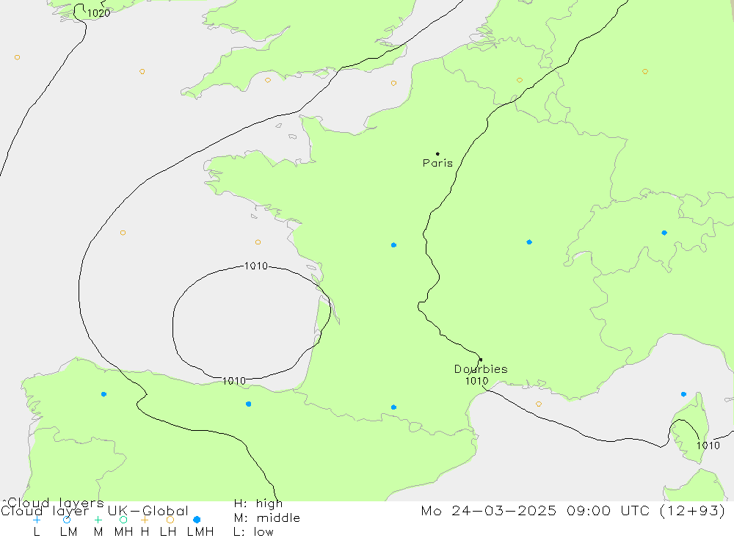Click the 'L: low' legend text
The width and height of the screenshot is (734, 538).
click(253, 532)
